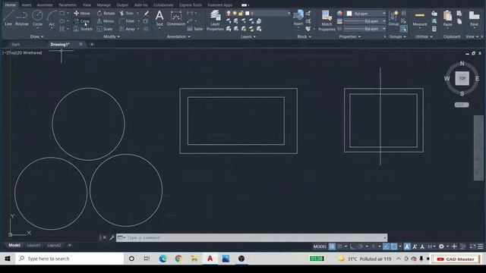Viewport: 486px width, 273px height.
Task: Click the white ByLayer color square
Action: click(x=349, y=14)
